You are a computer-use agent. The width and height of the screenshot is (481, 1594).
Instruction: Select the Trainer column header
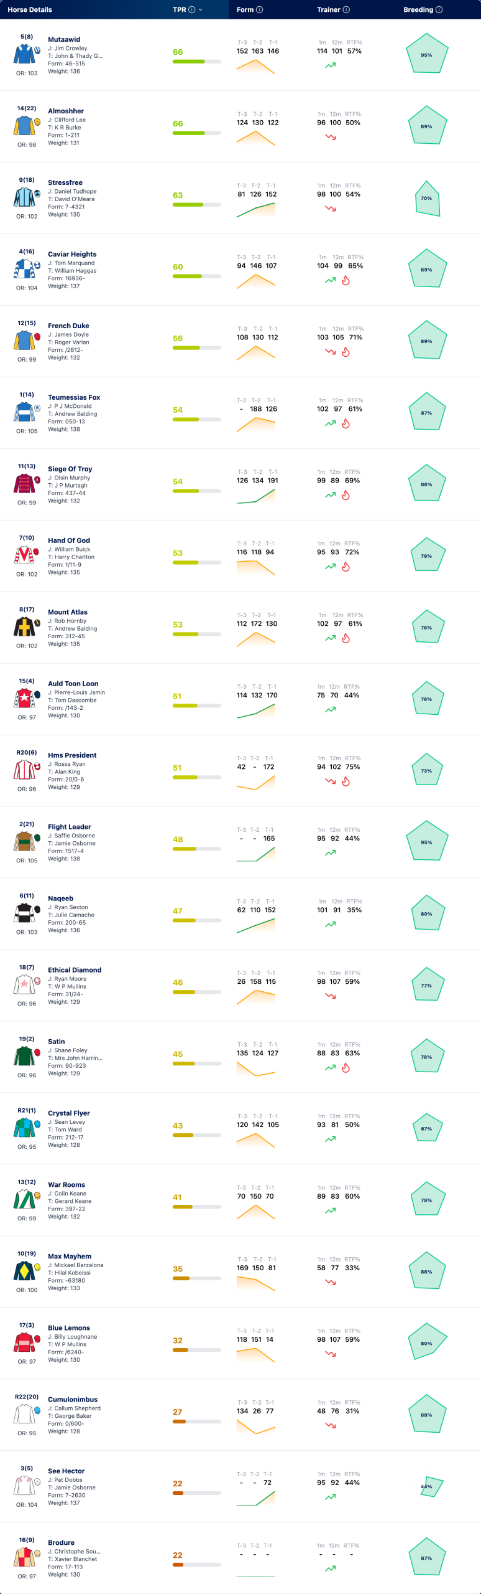click(x=329, y=9)
